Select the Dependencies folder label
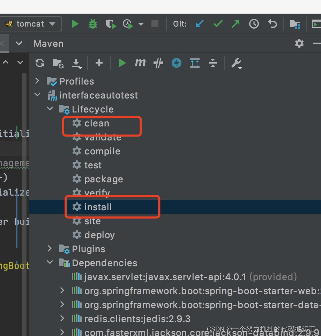The image size is (321, 336). click(104, 263)
